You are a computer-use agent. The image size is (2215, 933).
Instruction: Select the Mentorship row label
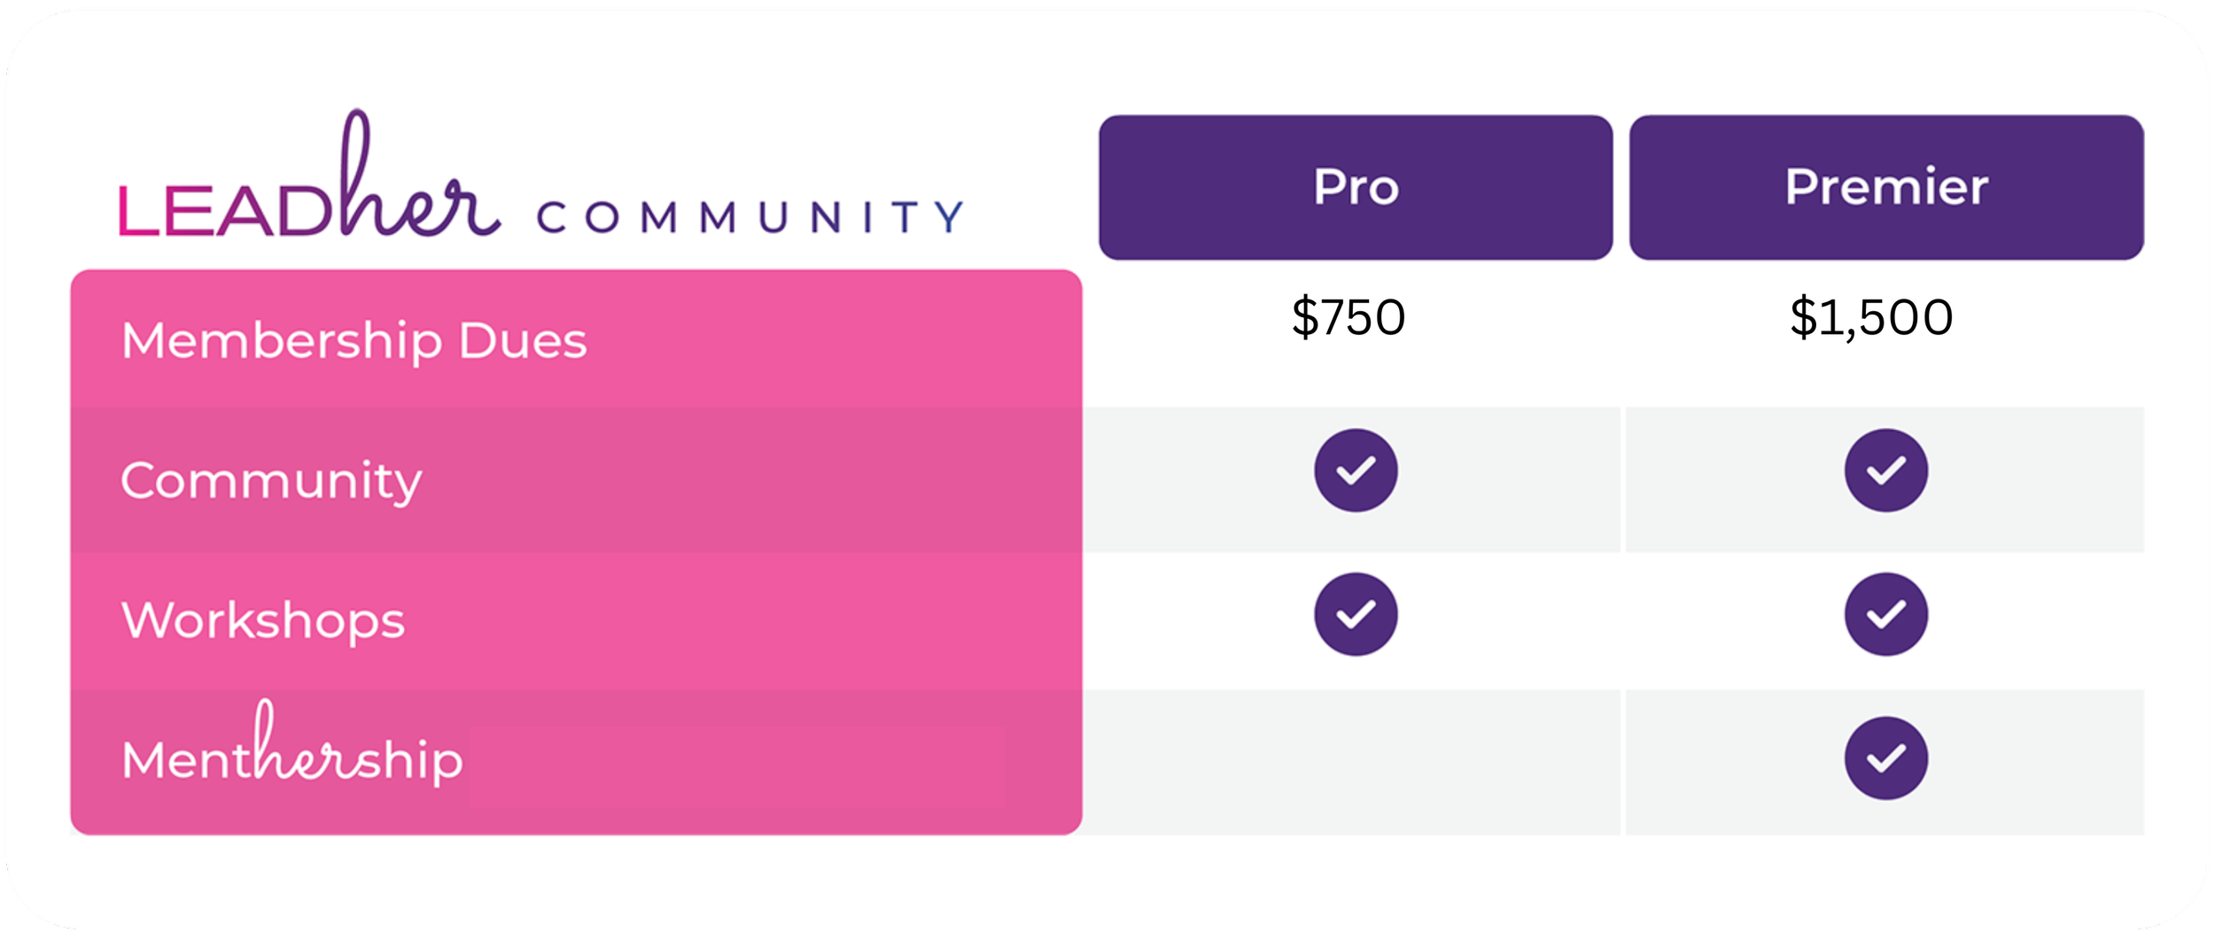(x=292, y=744)
